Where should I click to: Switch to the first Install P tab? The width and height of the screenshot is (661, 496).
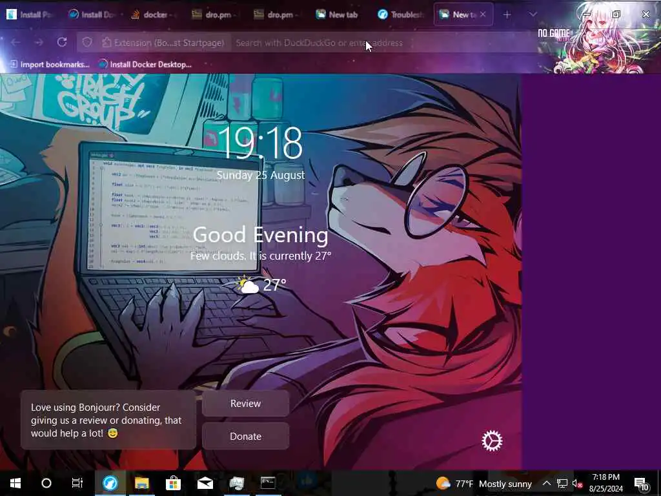(31, 14)
